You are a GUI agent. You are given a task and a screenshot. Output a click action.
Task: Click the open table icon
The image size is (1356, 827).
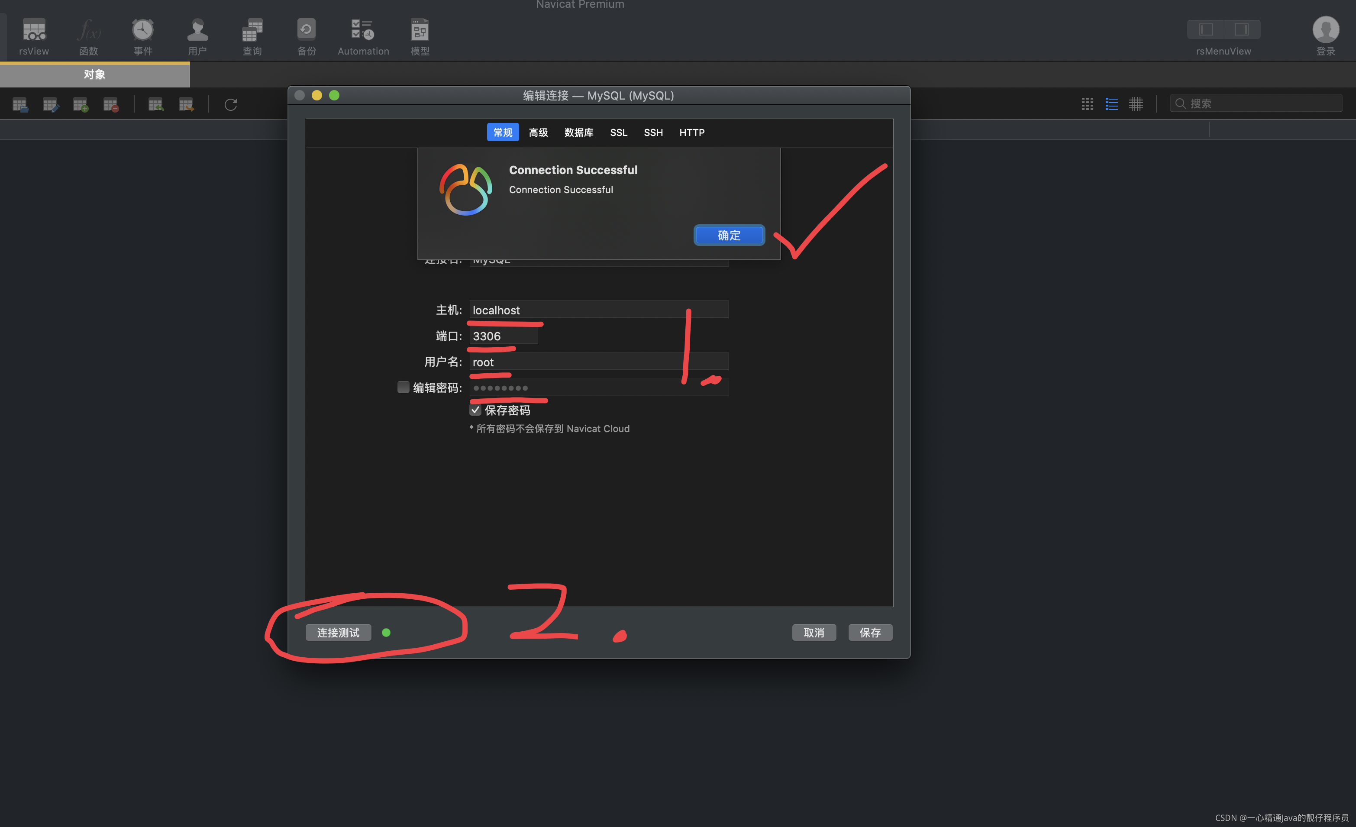tap(20, 104)
